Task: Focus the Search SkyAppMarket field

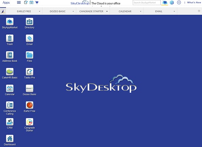Action: (x=147, y=3)
